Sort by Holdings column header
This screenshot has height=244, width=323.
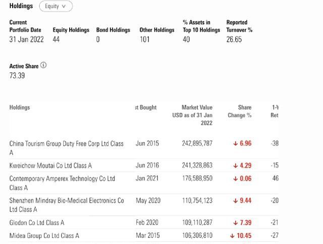tap(20, 107)
